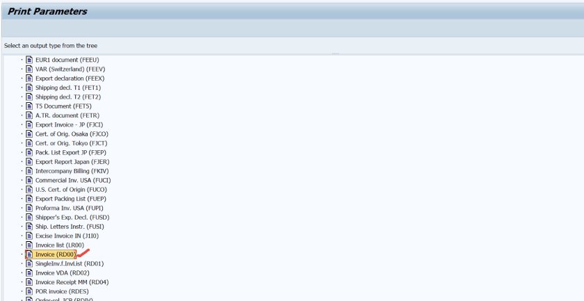584x301 pixels.
Task: Select A.TR. document (FETR) entry
Action: click(67, 115)
